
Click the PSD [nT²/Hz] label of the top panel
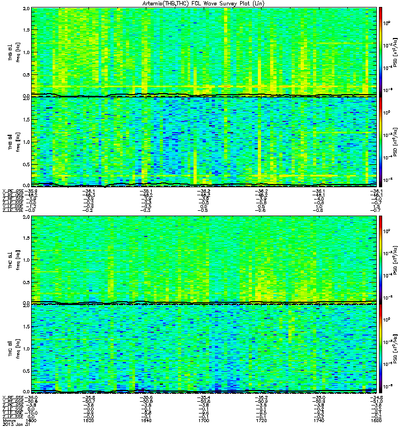(x=395, y=52)
